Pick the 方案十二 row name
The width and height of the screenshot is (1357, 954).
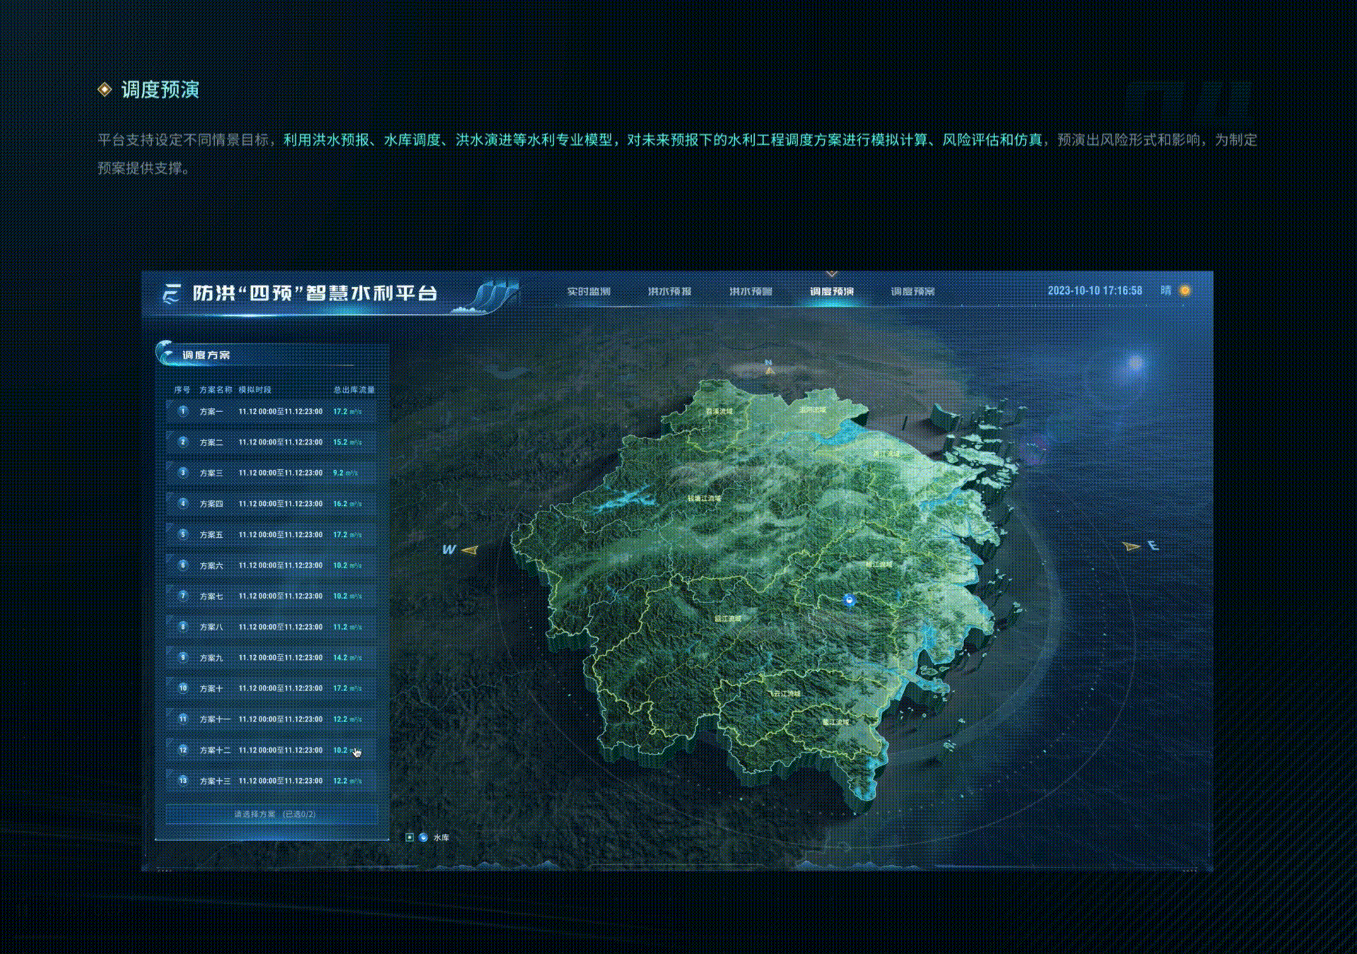pyautogui.click(x=215, y=750)
